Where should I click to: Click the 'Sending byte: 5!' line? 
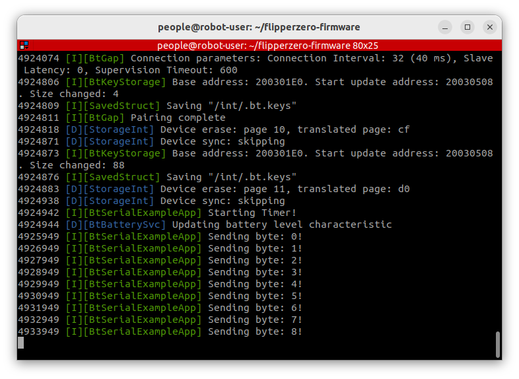coord(160,296)
